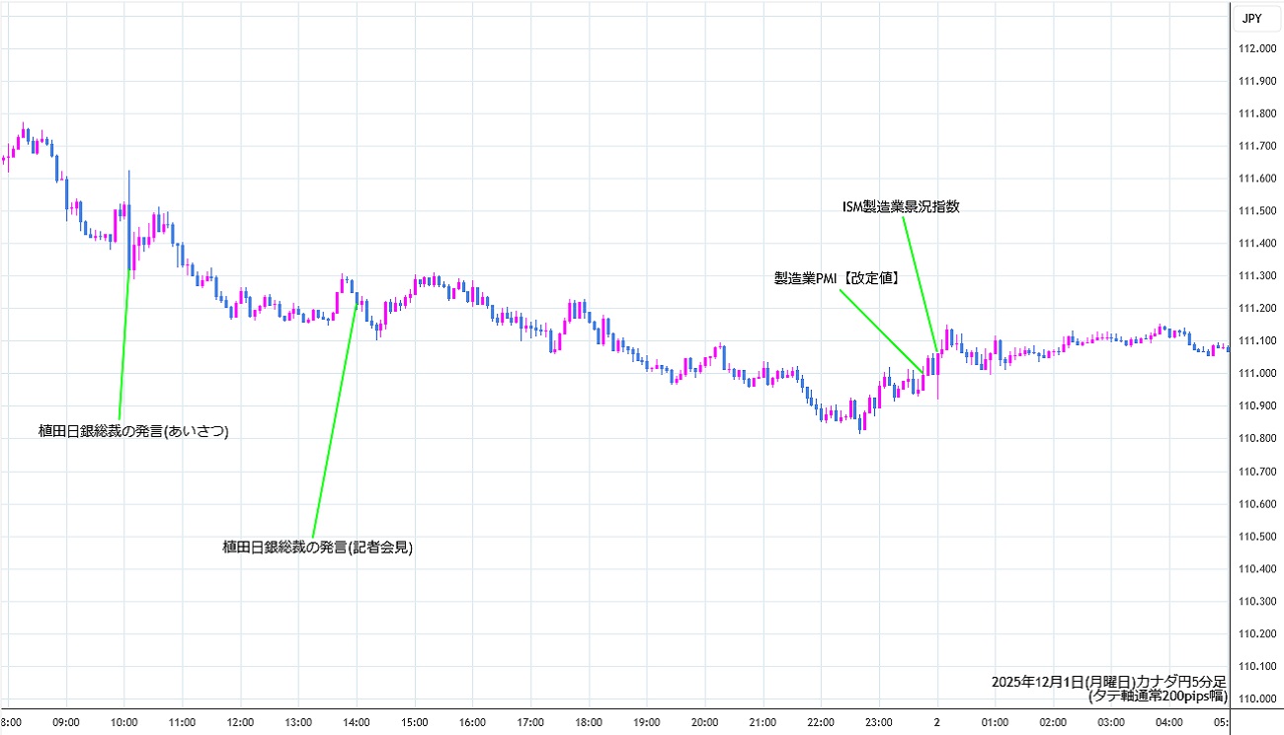This screenshot has height=735, width=1284.
Task: Click the 10:00 time axis marker
Action: coord(124,723)
